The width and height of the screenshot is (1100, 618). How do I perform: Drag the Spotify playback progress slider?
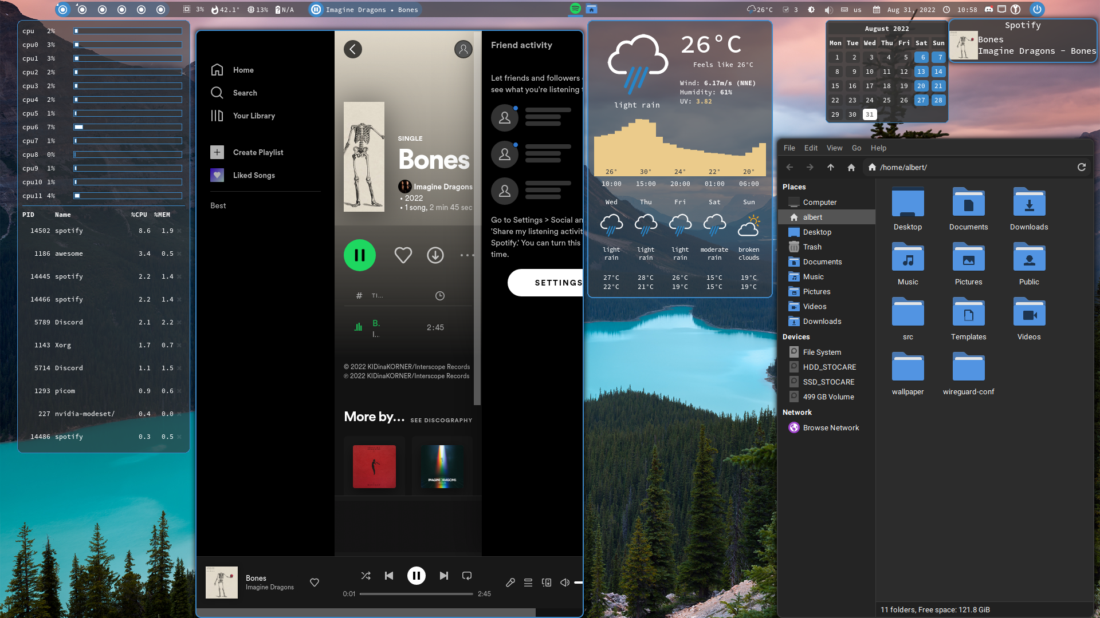[361, 595]
